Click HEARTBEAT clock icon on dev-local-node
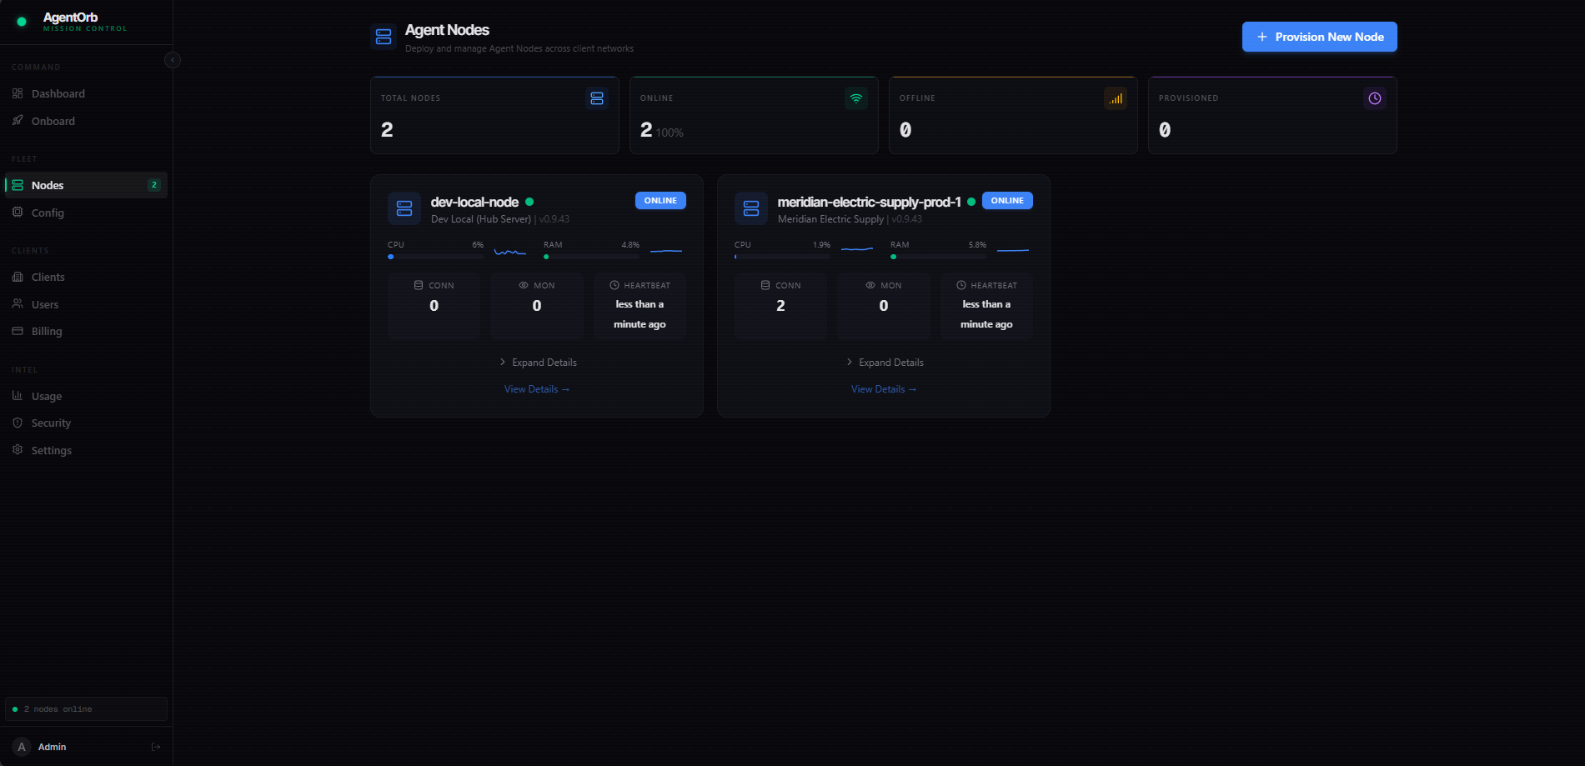1585x766 pixels. coord(614,285)
